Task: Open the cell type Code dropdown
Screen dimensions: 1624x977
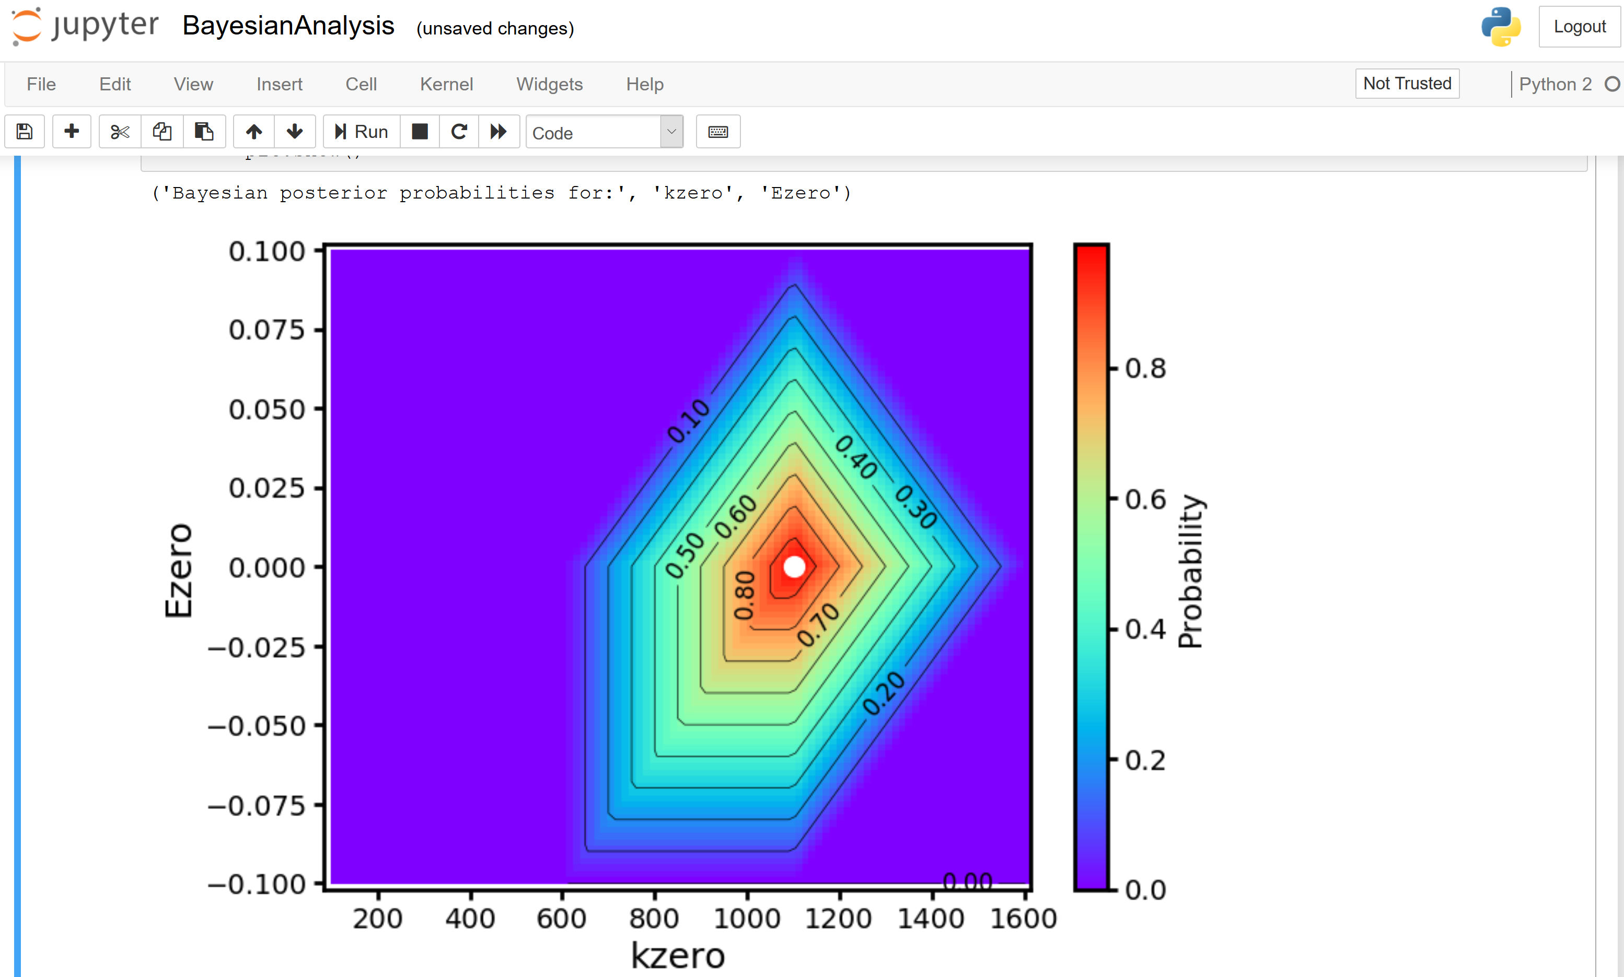Action: [x=604, y=132]
